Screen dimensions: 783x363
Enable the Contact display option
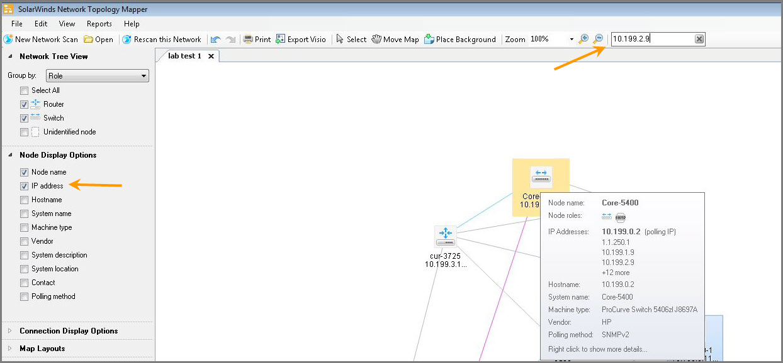click(24, 283)
